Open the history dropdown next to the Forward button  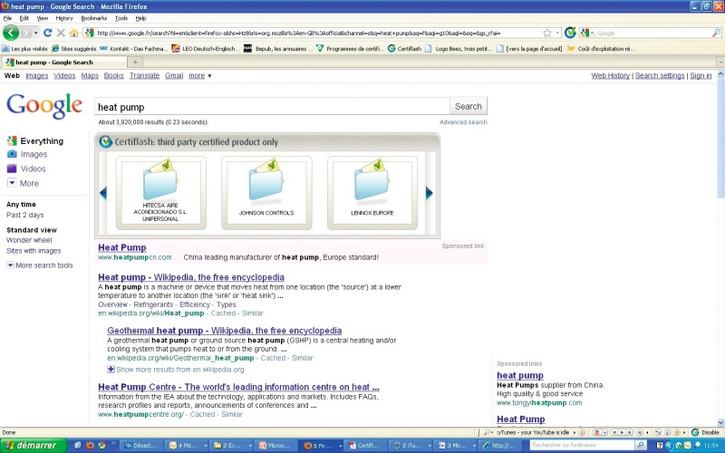pos(36,34)
